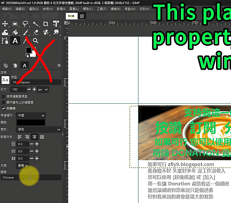Select the Crop tool
Screen dimensions: 231x203
[x=45, y=24]
